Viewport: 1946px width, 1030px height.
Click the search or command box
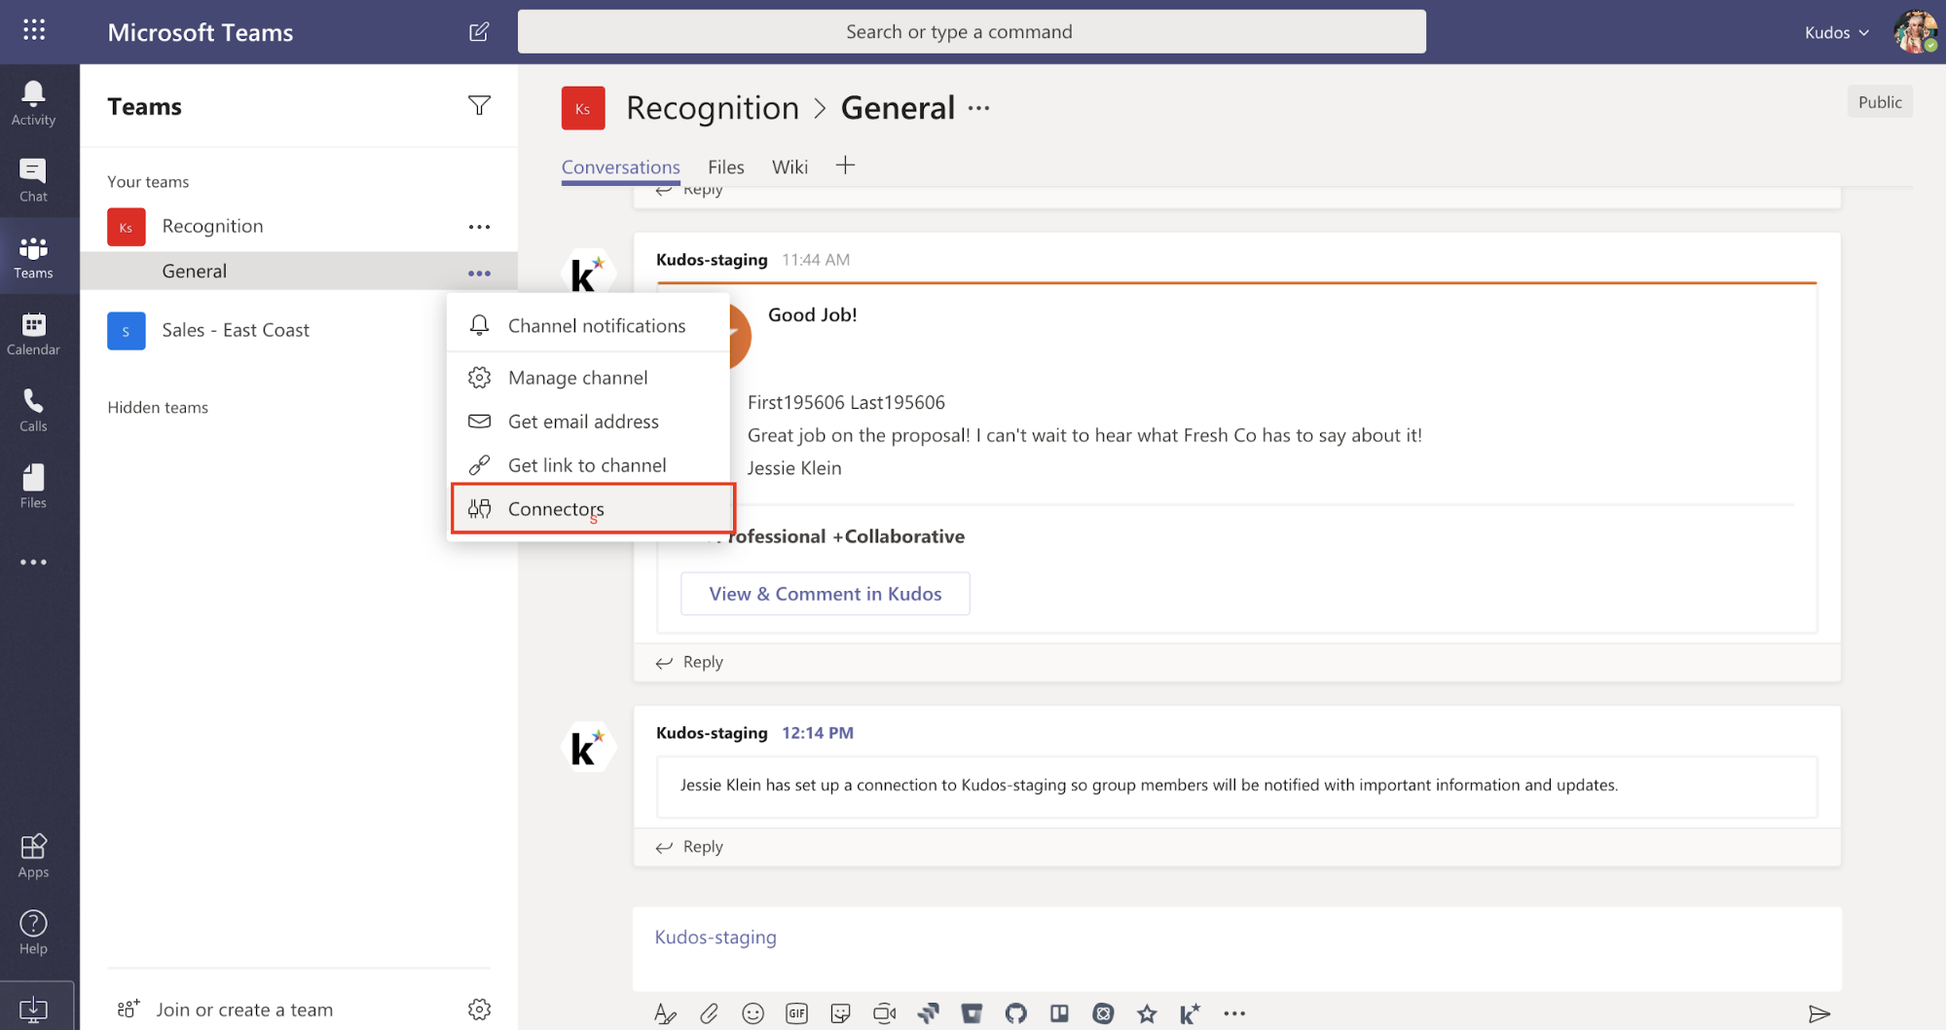click(x=971, y=32)
